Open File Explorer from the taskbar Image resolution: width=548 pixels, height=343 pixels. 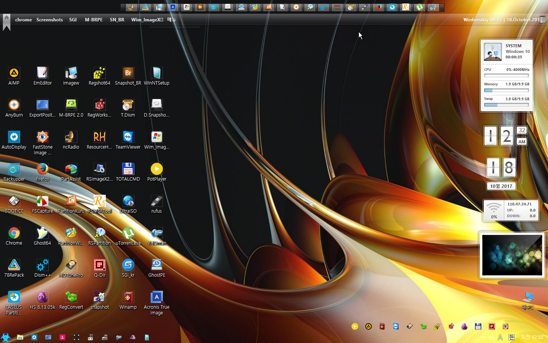click(20, 337)
